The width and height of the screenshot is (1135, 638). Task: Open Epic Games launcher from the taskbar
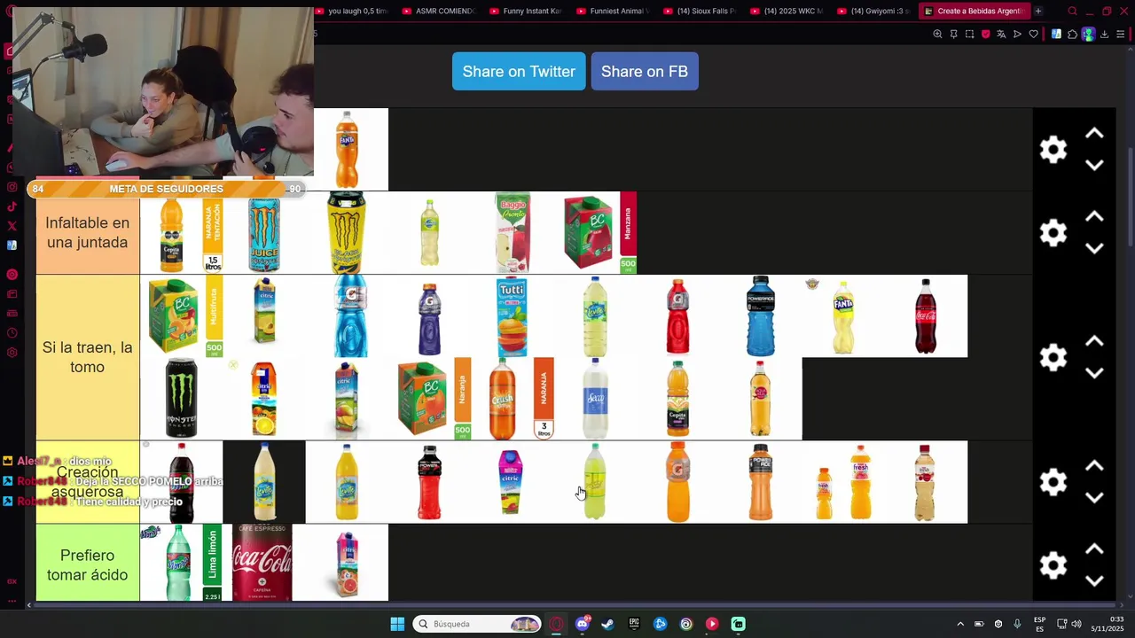pos(634,624)
